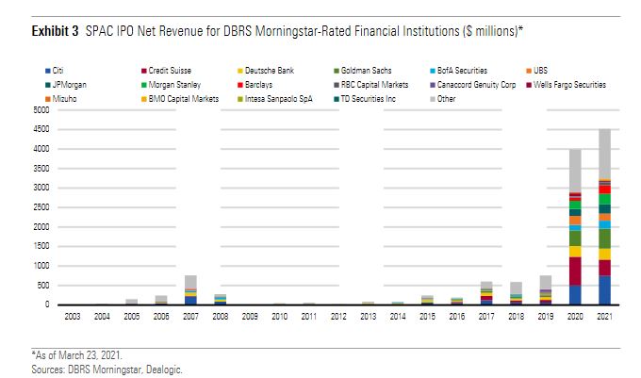This screenshot has width=641, height=378.
Task: Select the Credit Suisse legend swatch
Action: pos(142,71)
